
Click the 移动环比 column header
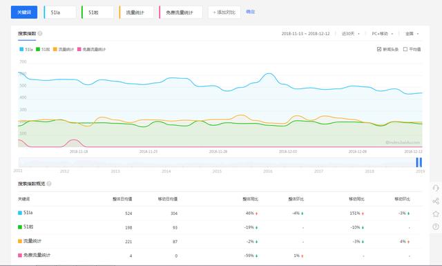coord(402,199)
